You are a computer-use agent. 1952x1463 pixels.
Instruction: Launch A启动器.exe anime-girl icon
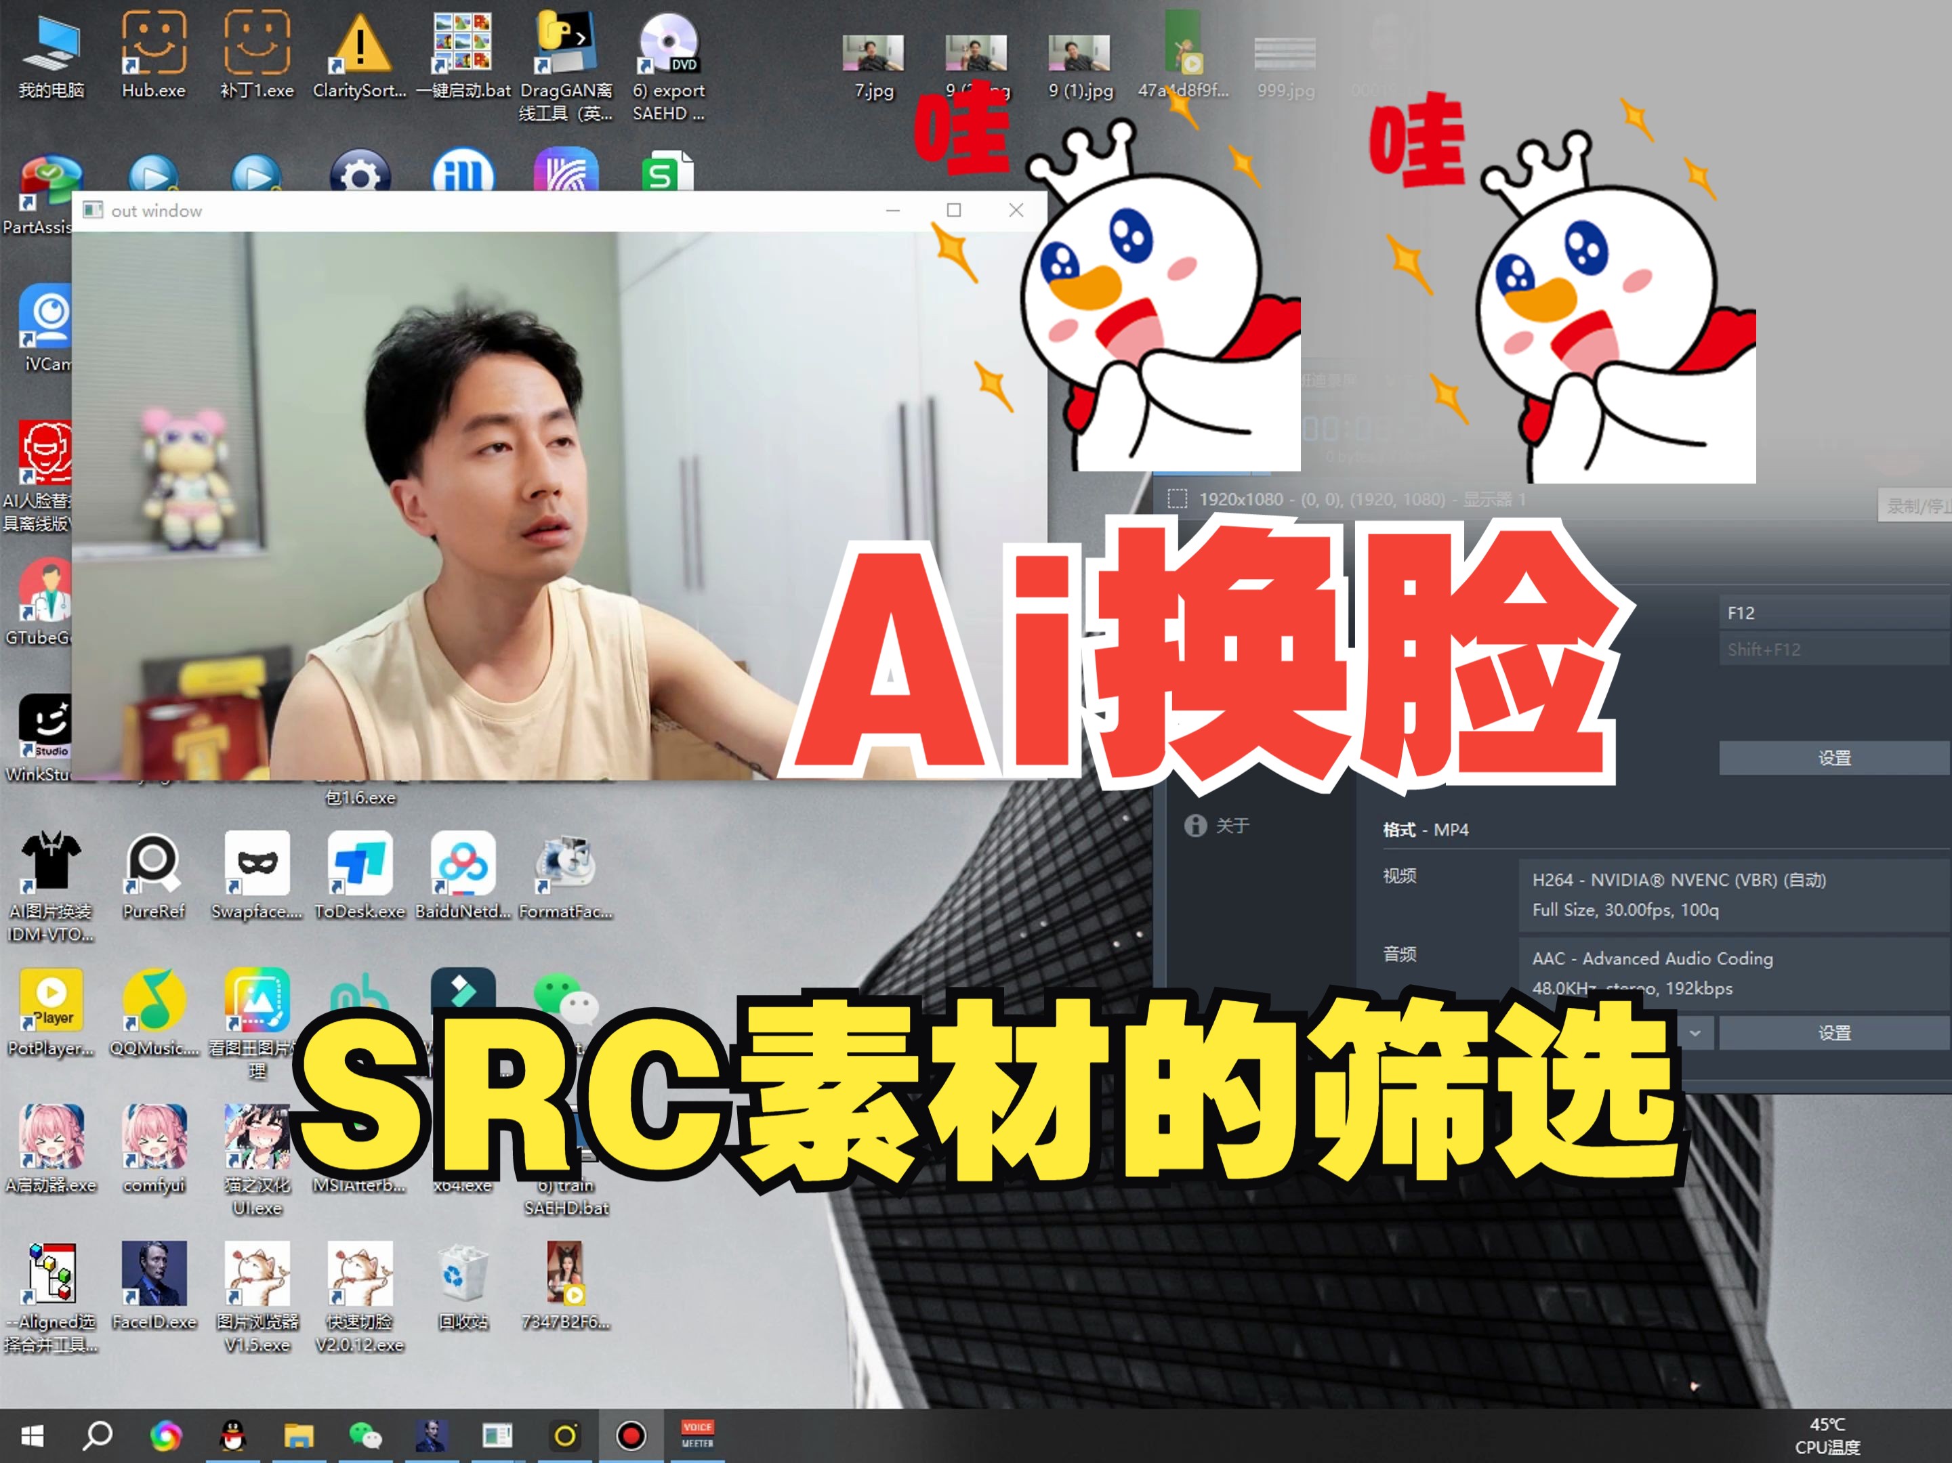51,1149
